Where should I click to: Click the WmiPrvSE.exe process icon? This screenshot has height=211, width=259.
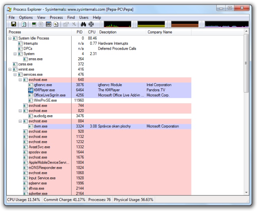pos(31,101)
